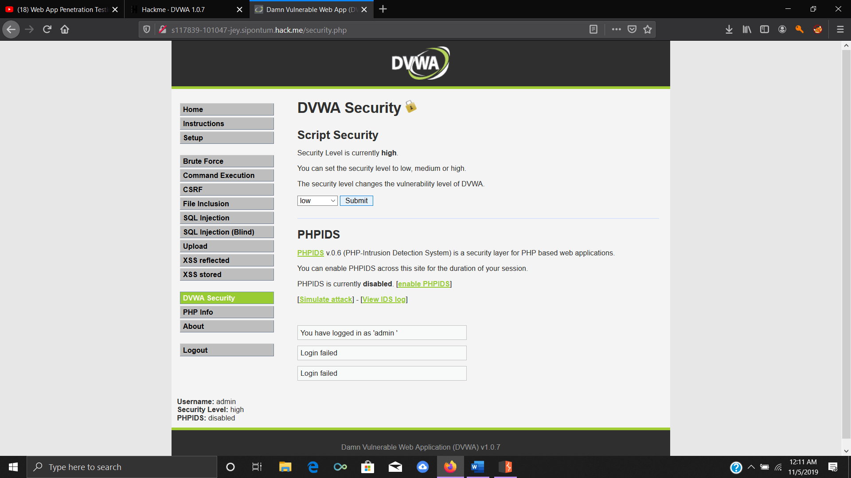Open the page actions three-dot menu
Viewport: 851px width, 478px height.
pos(616,30)
